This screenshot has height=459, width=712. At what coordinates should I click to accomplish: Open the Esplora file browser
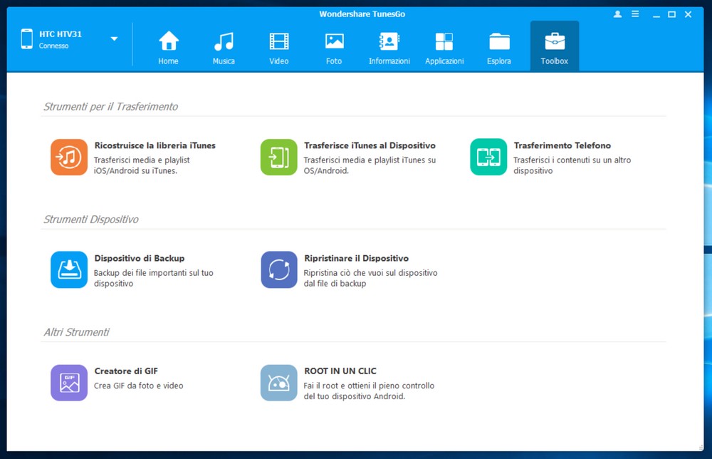499,47
